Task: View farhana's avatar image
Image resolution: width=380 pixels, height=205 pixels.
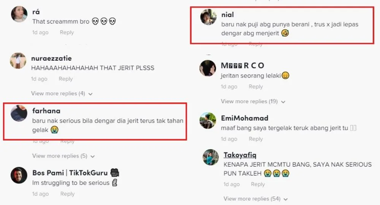Action: pyautogui.click(x=19, y=113)
